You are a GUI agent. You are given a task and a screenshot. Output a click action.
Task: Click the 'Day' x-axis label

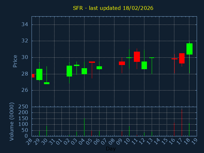click(x=111, y=149)
